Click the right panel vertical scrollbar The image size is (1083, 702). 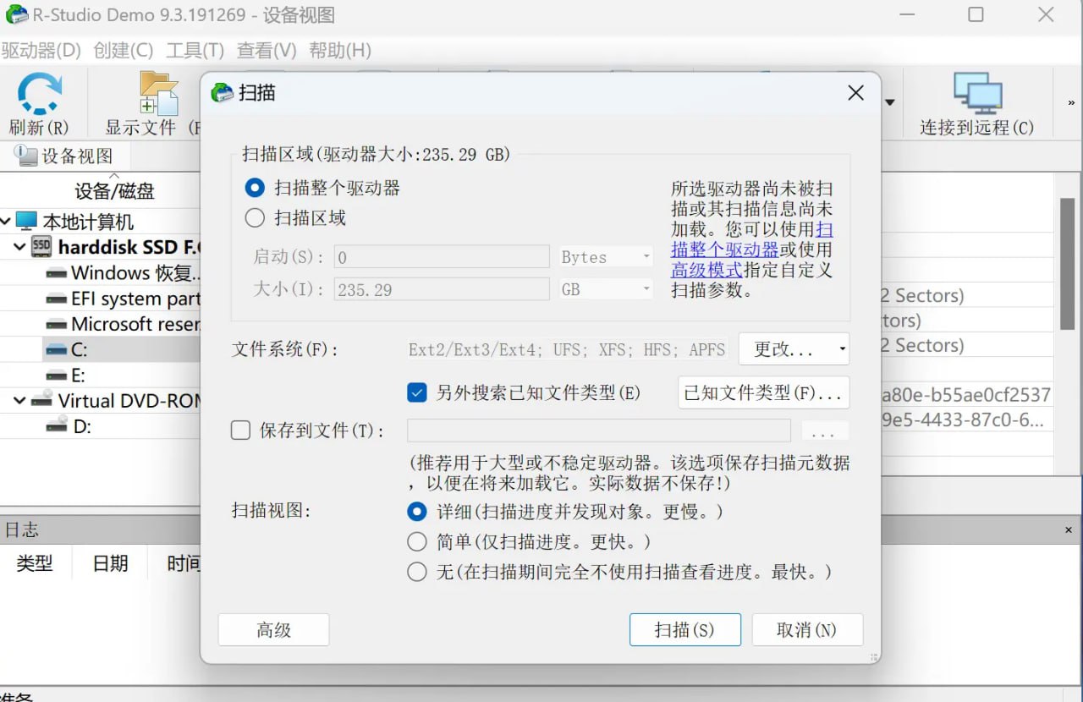(x=1068, y=262)
